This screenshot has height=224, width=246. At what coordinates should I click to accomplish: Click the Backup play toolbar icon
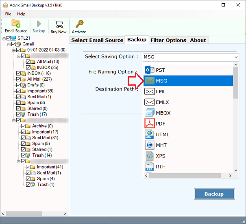tap(39, 24)
